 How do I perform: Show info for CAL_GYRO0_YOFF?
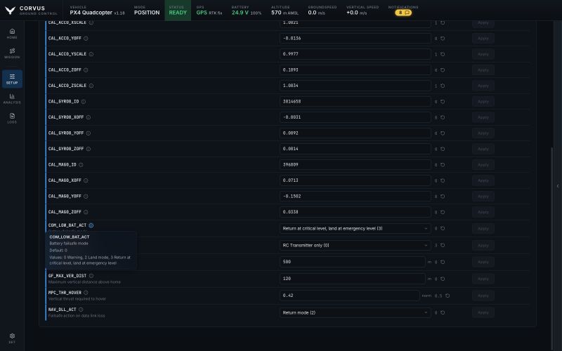[89, 133]
